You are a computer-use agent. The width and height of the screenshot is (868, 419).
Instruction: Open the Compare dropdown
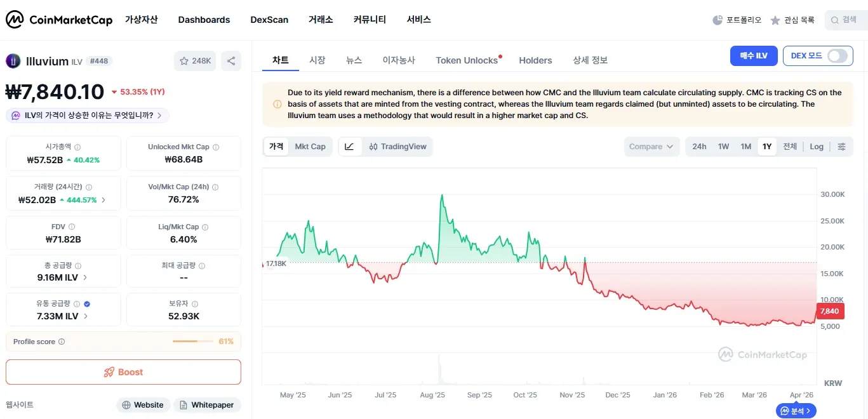click(651, 147)
